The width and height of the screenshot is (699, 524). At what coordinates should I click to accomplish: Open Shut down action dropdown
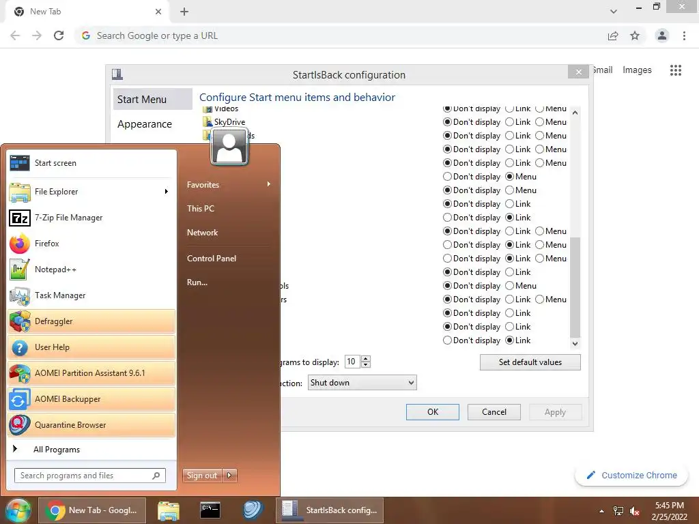tap(362, 383)
